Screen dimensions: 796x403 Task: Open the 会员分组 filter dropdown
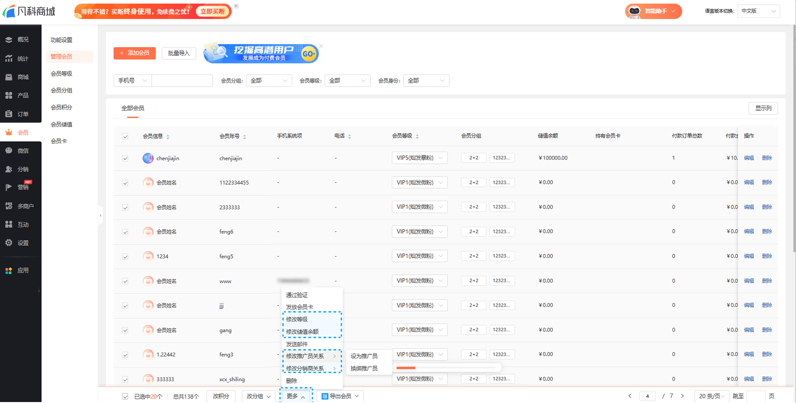269,81
